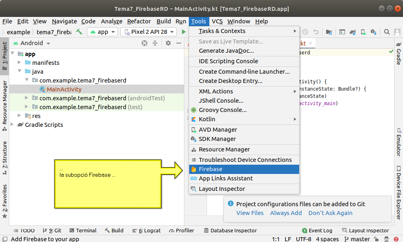Toggle the 1: Project side tab
Image resolution: width=403 pixels, height=242 pixels.
tap(4, 56)
